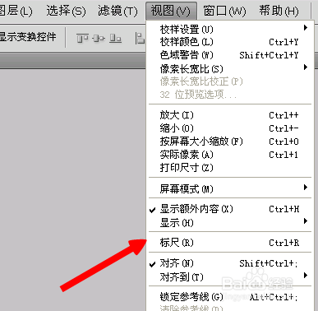Image resolution: width=318 pixels, height=311 pixels.
Task: Click the align top edges icon
Action: pyautogui.click(x=82, y=39)
